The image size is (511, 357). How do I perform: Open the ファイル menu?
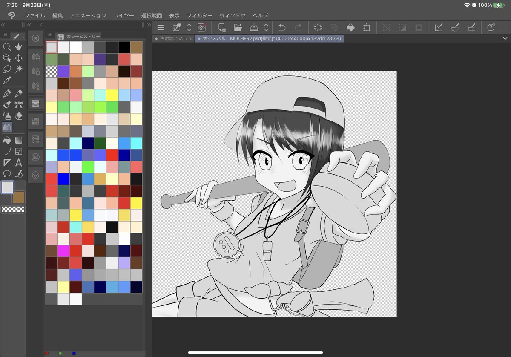pyautogui.click(x=35, y=15)
